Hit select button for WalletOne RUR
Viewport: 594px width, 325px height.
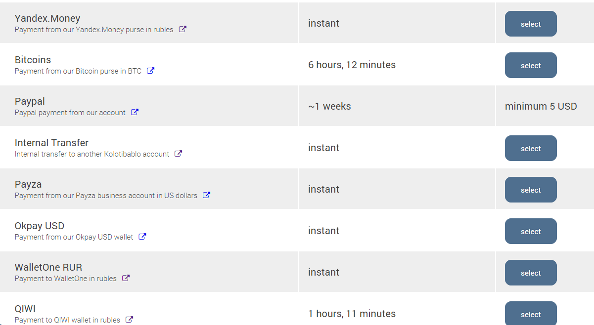tap(531, 273)
